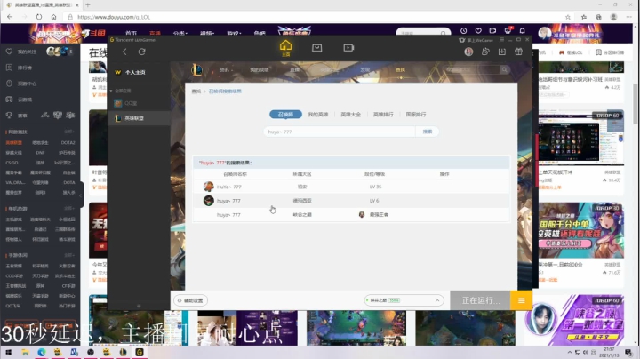Open Douyu notification bell icon
This screenshot has height=359, width=640.
point(522,30)
